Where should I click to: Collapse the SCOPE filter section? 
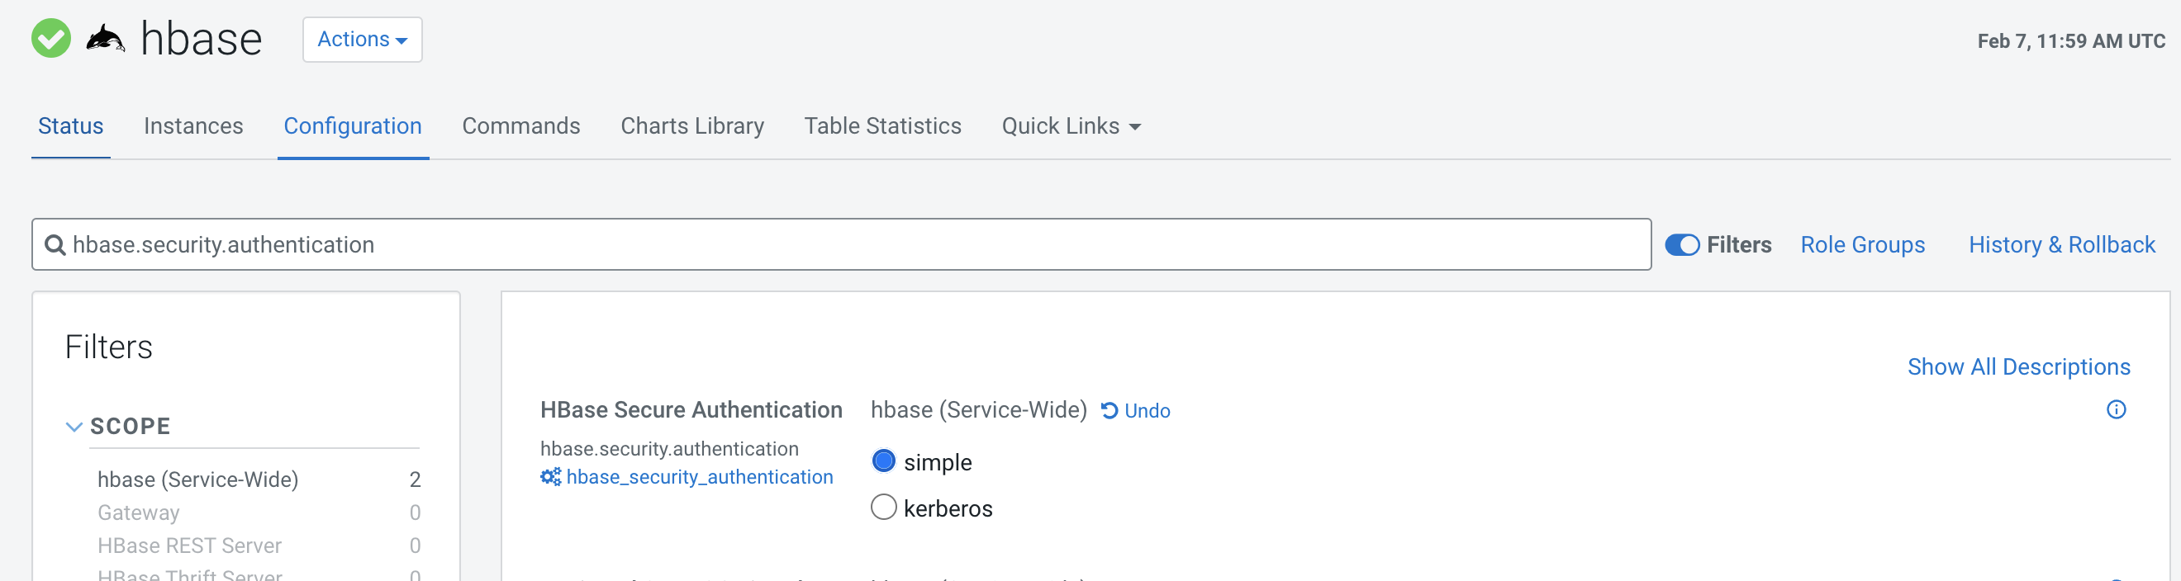click(x=74, y=427)
